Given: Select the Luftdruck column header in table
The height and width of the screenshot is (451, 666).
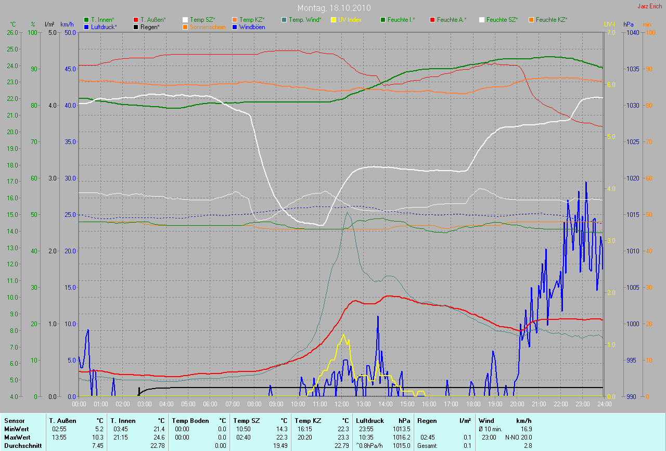Looking at the screenshot, I should tap(370, 421).
